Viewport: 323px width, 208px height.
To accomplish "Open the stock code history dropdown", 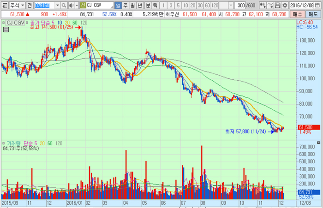I will point(58,6).
